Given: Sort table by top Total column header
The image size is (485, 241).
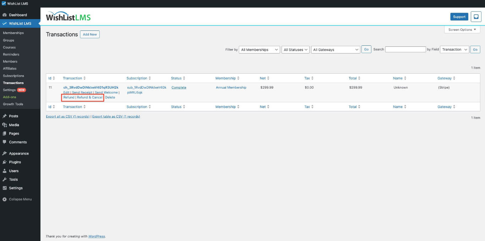Looking at the screenshot, I should click(x=353, y=78).
